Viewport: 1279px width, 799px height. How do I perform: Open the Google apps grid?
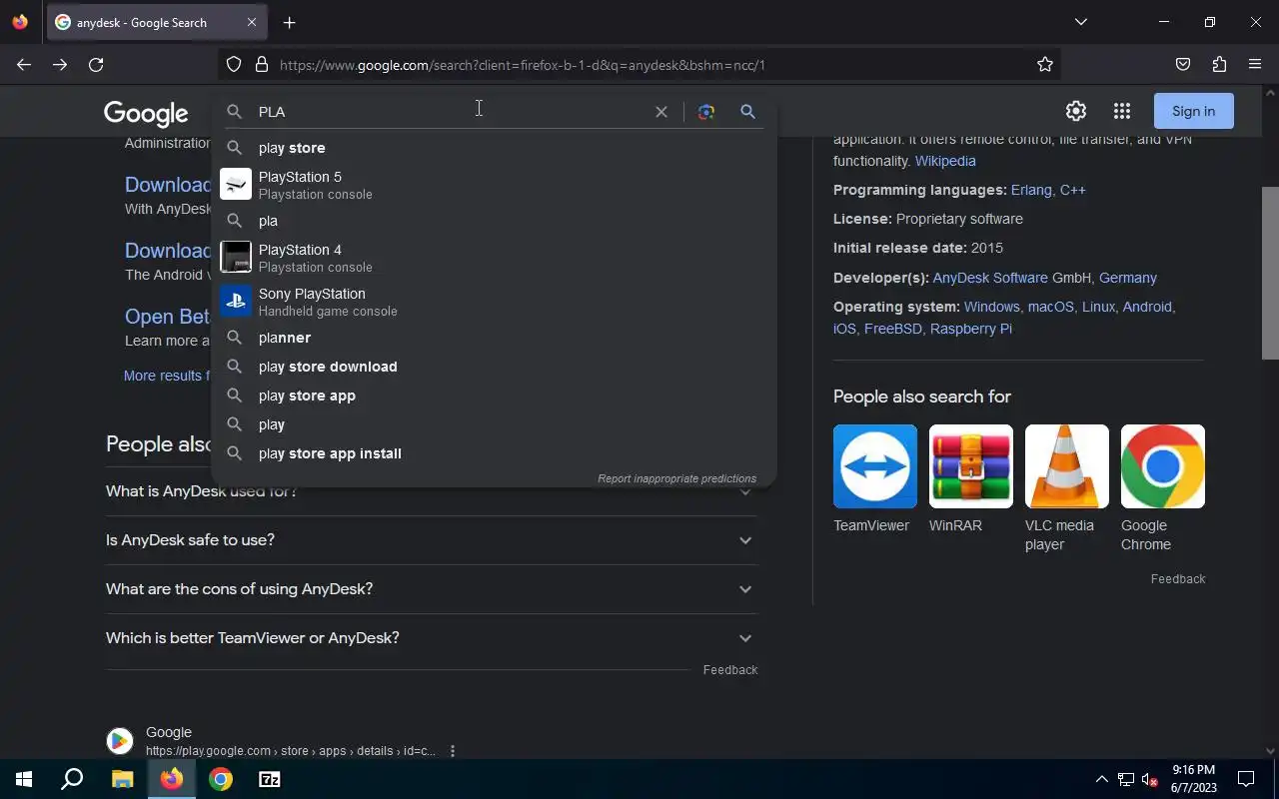point(1122,111)
